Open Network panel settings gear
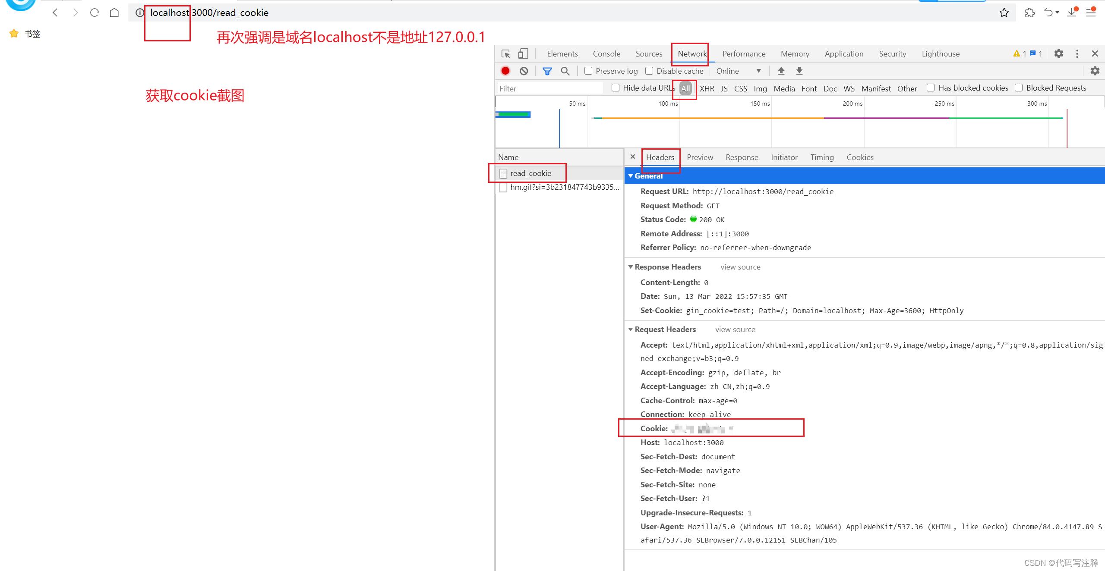The width and height of the screenshot is (1105, 571). click(x=1095, y=71)
